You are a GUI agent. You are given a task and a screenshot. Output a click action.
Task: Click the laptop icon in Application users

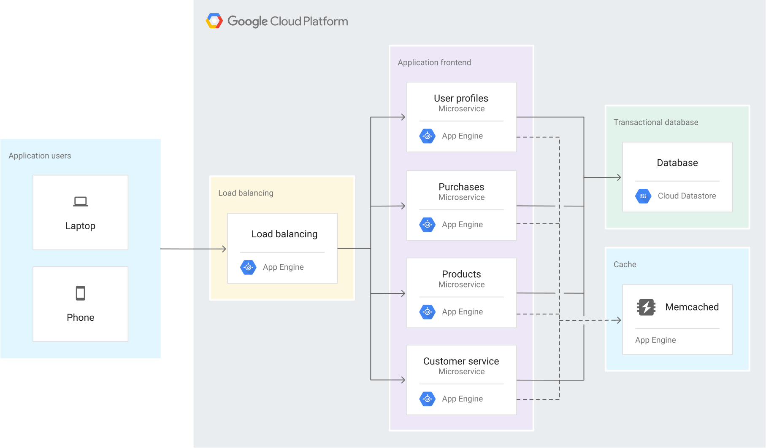(x=80, y=201)
